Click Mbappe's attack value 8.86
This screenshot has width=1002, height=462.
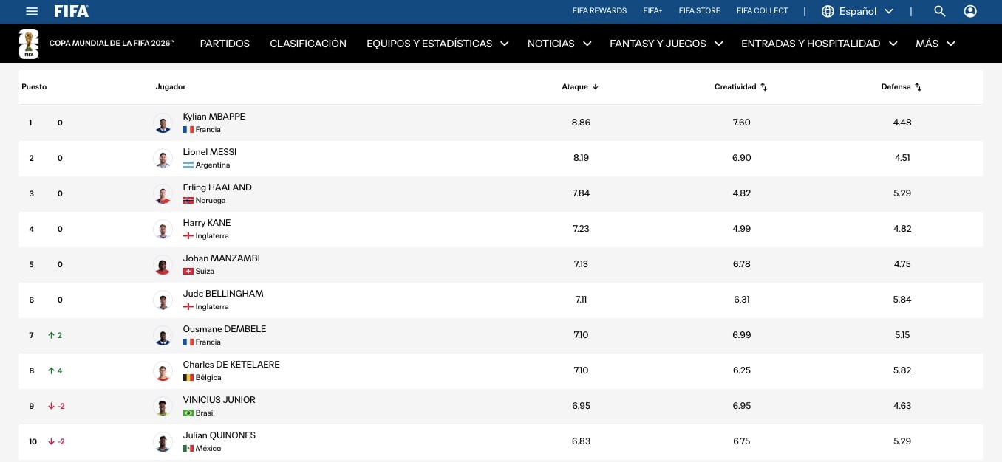click(581, 123)
